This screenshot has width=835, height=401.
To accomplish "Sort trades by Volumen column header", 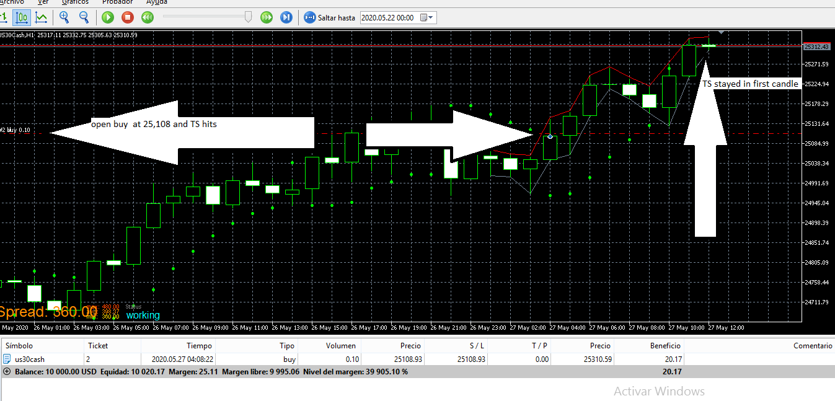I will tap(330, 346).
